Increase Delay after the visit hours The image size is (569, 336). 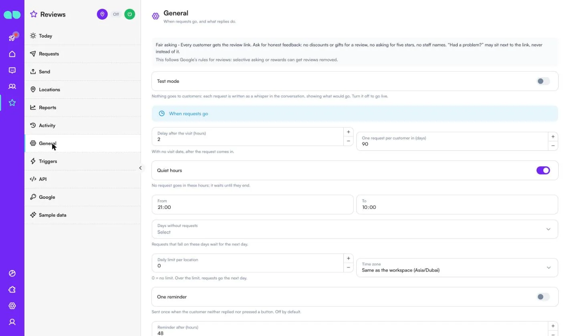pyautogui.click(x=348, y=132)
